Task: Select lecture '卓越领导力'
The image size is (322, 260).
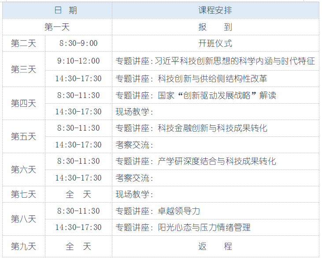Action: click(x=179, y=211)
